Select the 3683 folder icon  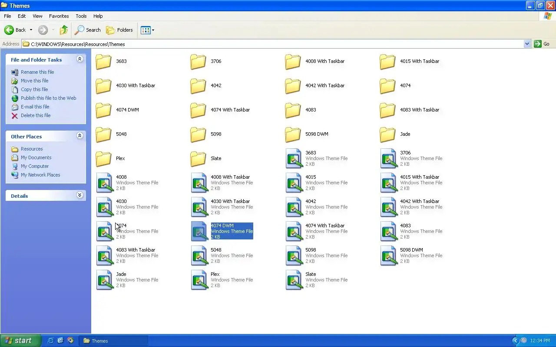pyautogui.click(x=103, y=61)
